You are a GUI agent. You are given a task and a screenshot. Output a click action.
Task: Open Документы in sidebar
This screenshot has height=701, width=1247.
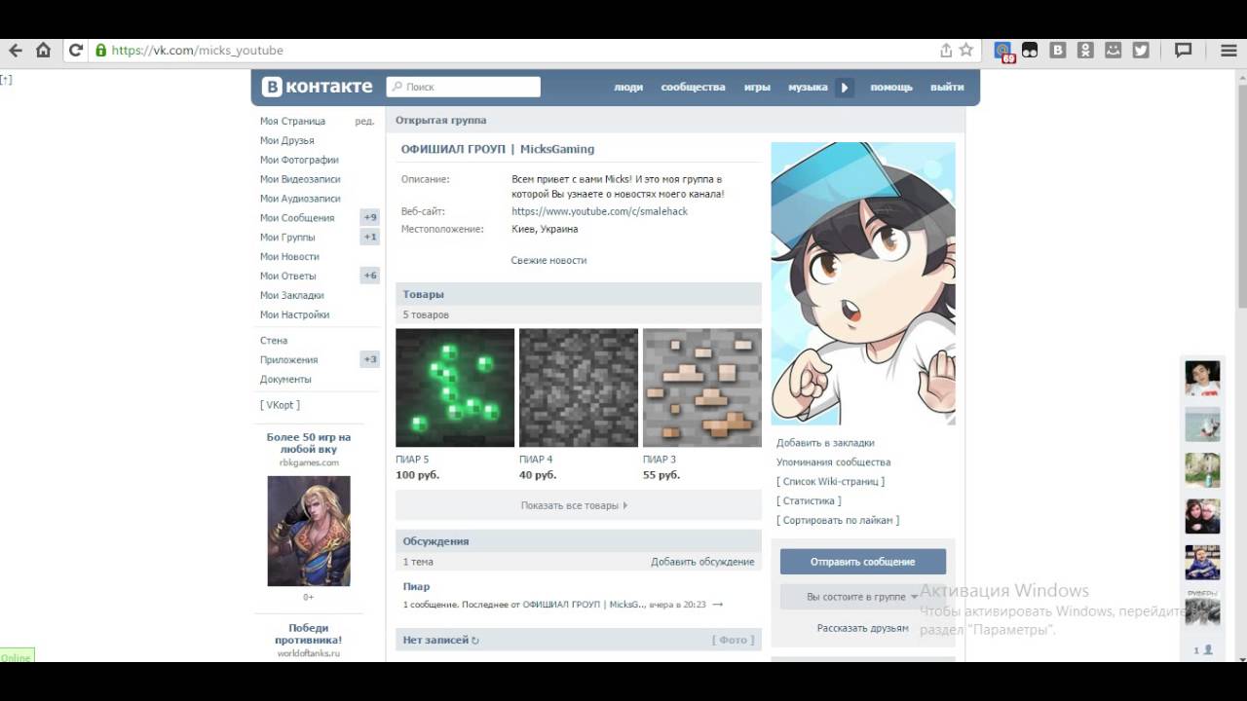coord(285,380)
